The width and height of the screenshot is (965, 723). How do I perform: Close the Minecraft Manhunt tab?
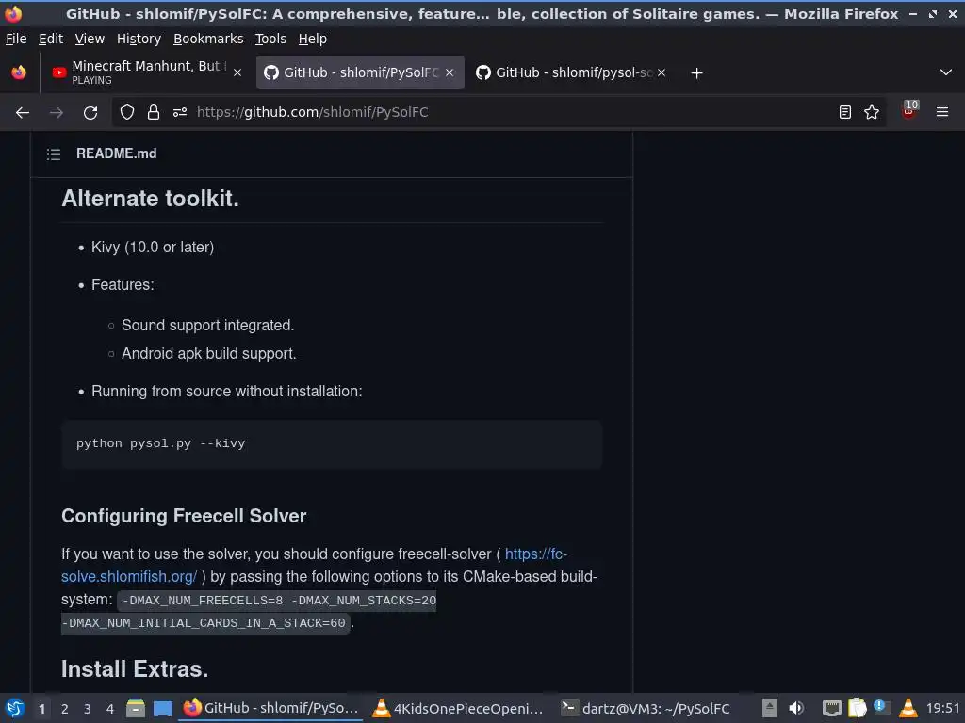click(237, 72)
